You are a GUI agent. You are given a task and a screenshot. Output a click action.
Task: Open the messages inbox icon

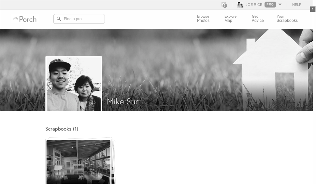[224, 5]
